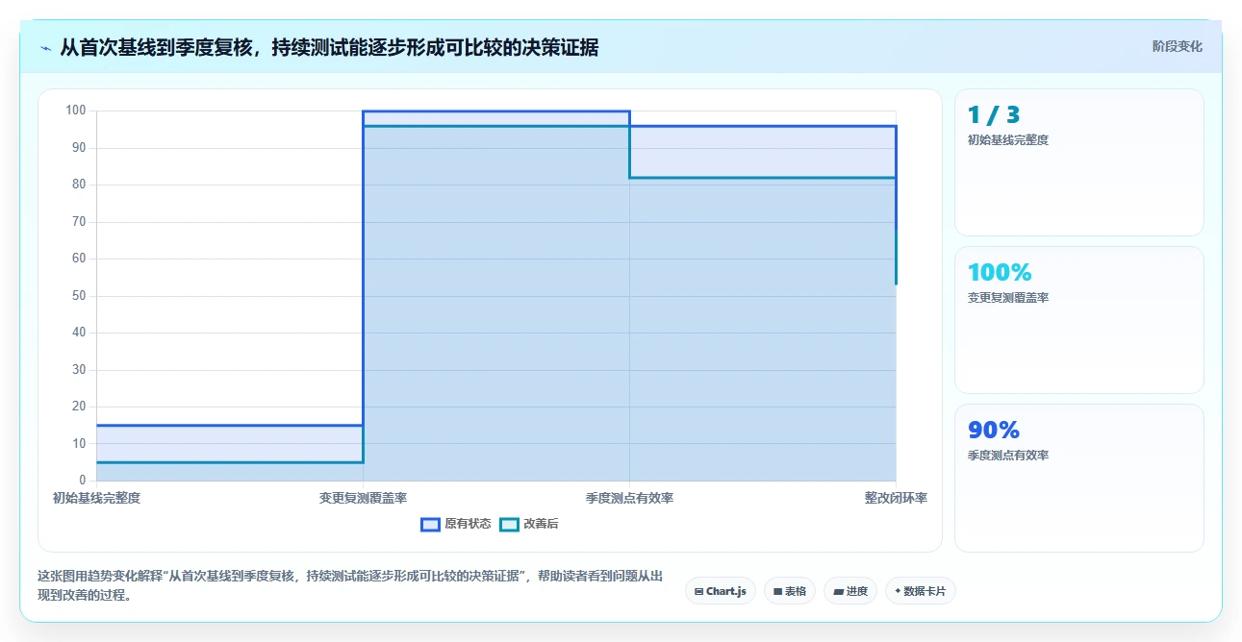Click the Chart.js tag
The height and width of the screenshot is (642, 1242).
click(x=721, y=591)
